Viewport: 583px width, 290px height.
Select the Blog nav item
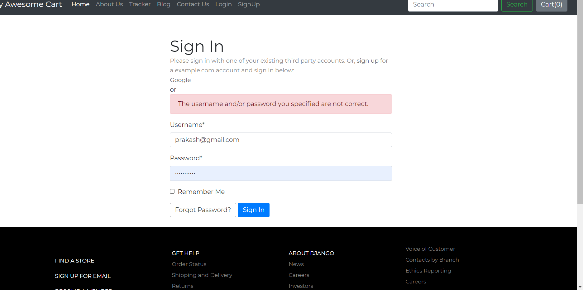(x=164, y=4)
